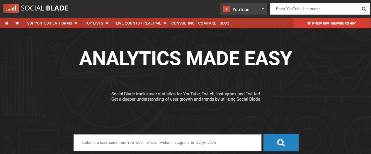Go to home via house icon
Image resolution: width=371 pixels, height=154 pixels.
coord(7,23)
